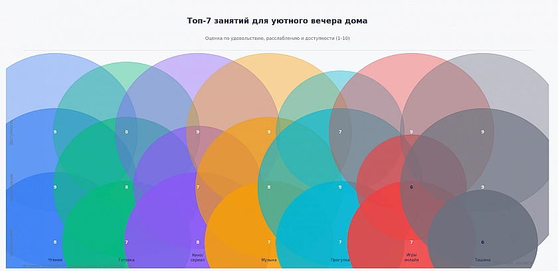The image size is (558, 271).
Task: Select the orange Музыка bubble with value 8
Action: pyautogui.click(x=269, y=187)
